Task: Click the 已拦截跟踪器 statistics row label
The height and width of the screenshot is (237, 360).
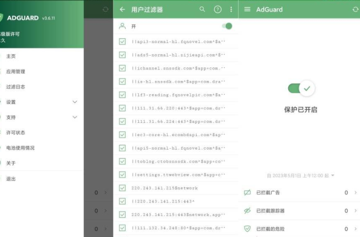Action: [x=270, y=211]
